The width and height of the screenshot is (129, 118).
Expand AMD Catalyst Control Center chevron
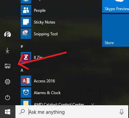[x=93, y=104]
